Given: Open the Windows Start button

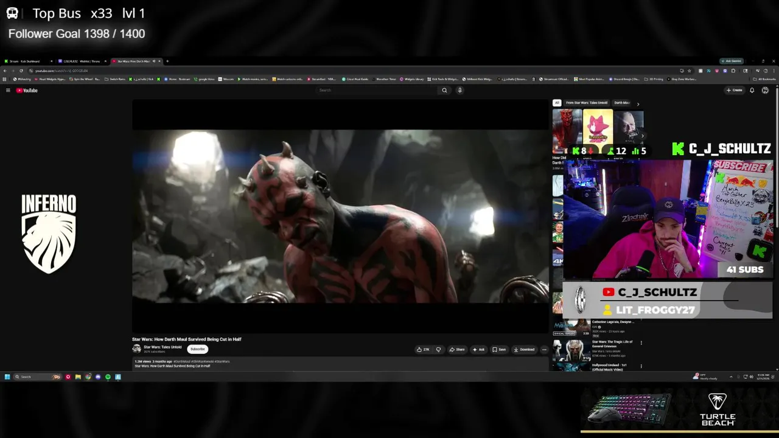Looking at the screenshot, I should 7,377.
